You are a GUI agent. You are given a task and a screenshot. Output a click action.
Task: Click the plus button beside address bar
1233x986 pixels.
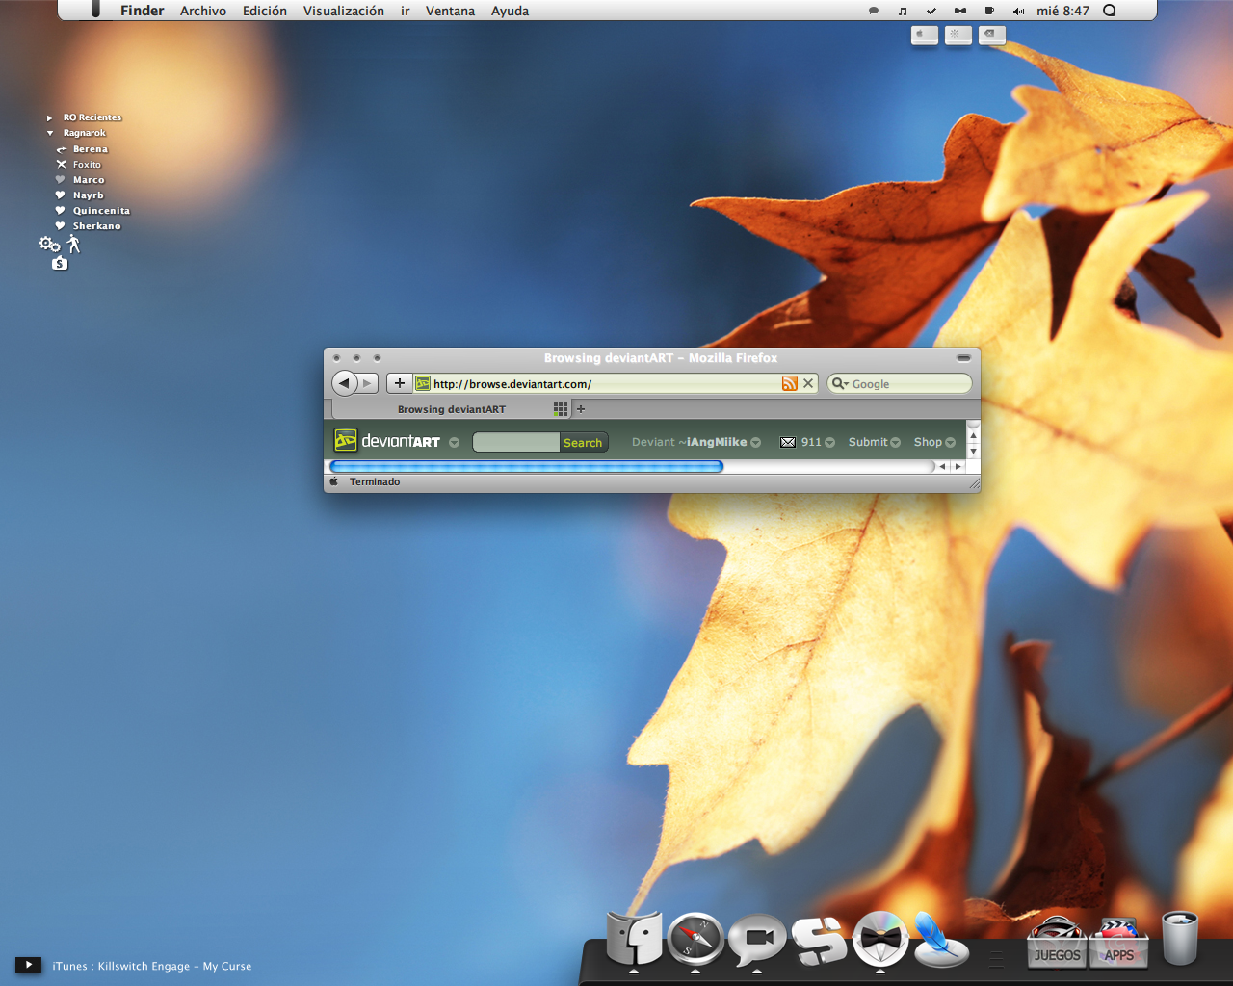[400, 383]
